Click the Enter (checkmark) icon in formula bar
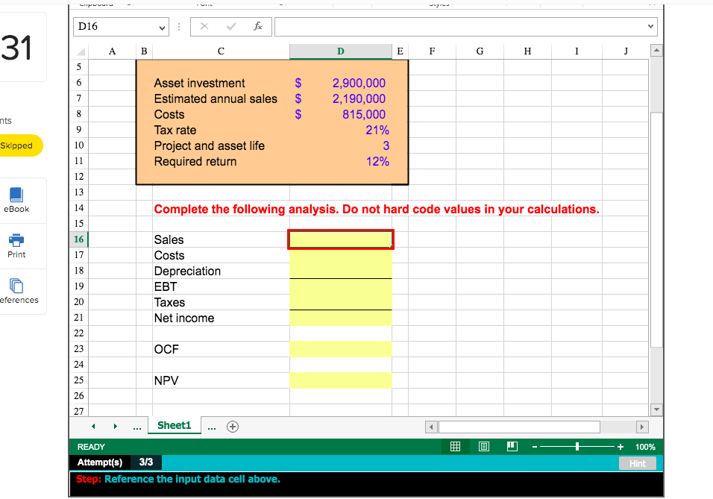The height and width of the screenshot is (499, 713). 231,26
